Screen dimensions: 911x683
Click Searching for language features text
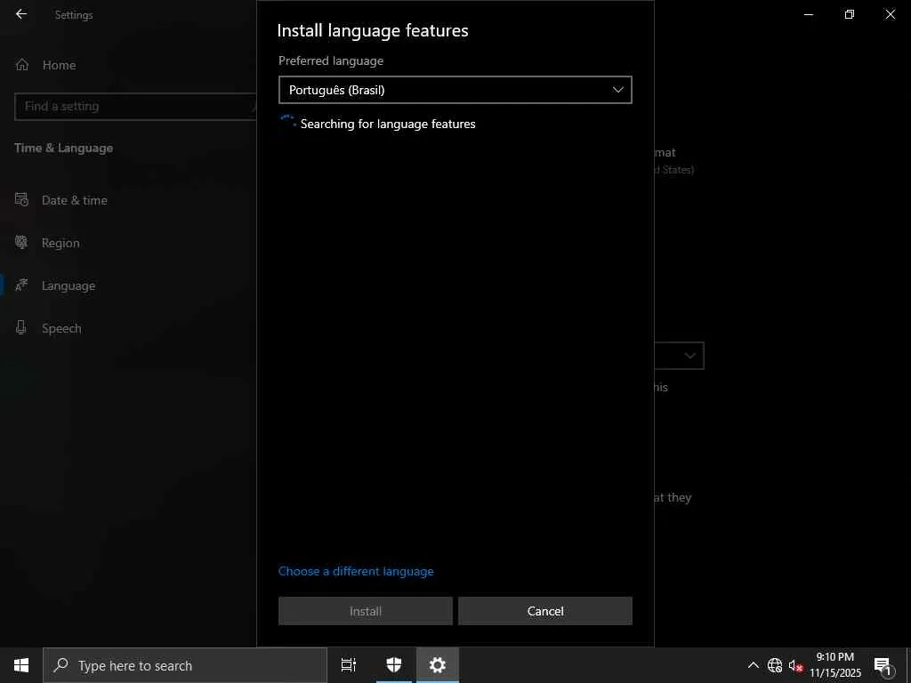click(x=388, y=124)
